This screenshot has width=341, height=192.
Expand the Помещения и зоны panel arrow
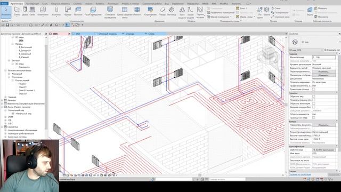point(241,21)
